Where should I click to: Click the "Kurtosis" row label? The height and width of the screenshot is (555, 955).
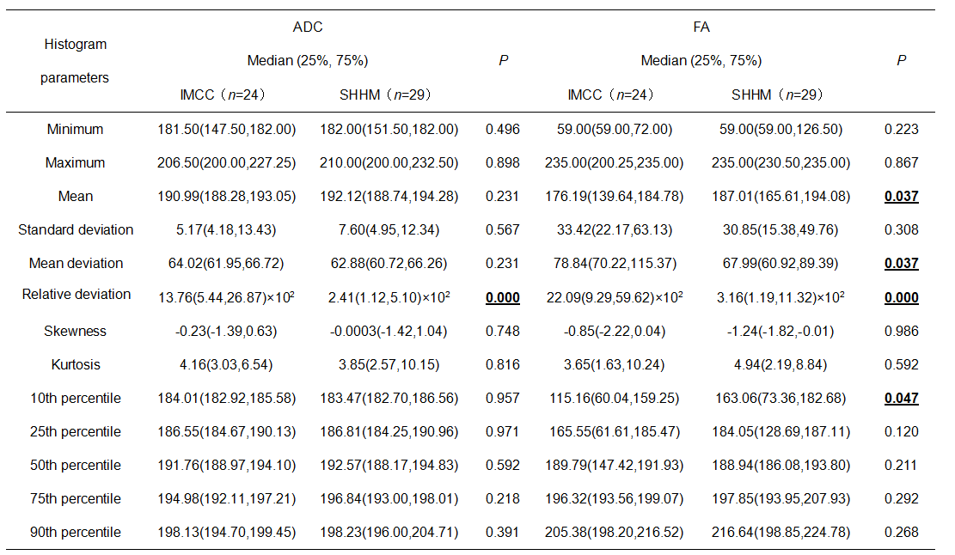[76, 364]
